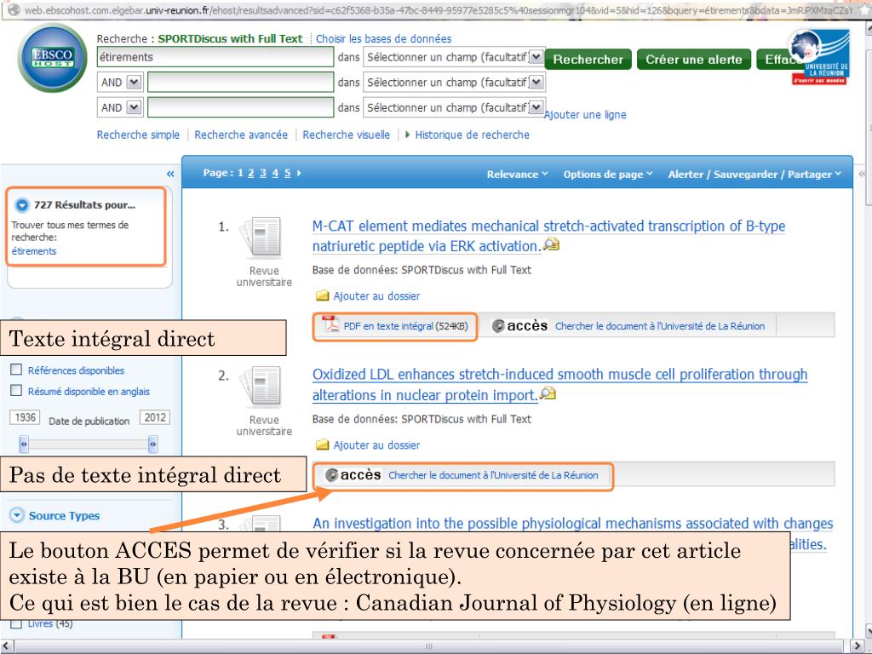This screenshot has width=872, height=654.
Task: Go to results page 3
Action: (x=263, y=173)
